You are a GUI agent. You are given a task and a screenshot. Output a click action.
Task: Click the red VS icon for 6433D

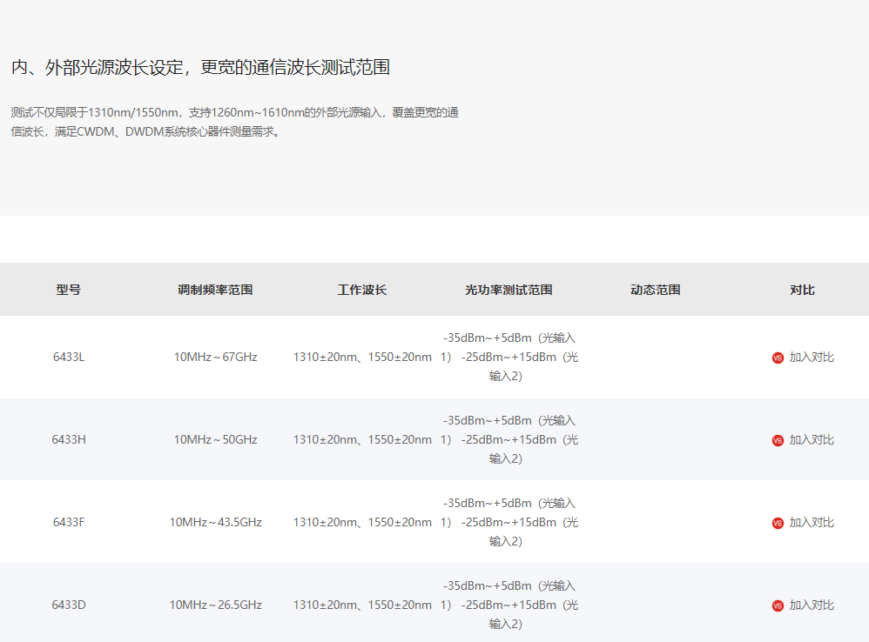click(778, 605)
